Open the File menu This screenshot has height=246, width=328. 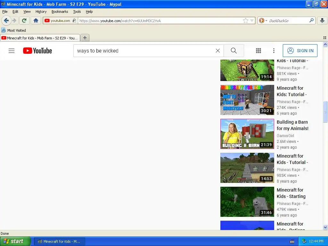5,12
